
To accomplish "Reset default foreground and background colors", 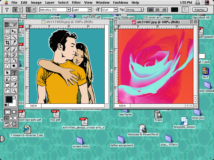I will (x=6, y=105).
